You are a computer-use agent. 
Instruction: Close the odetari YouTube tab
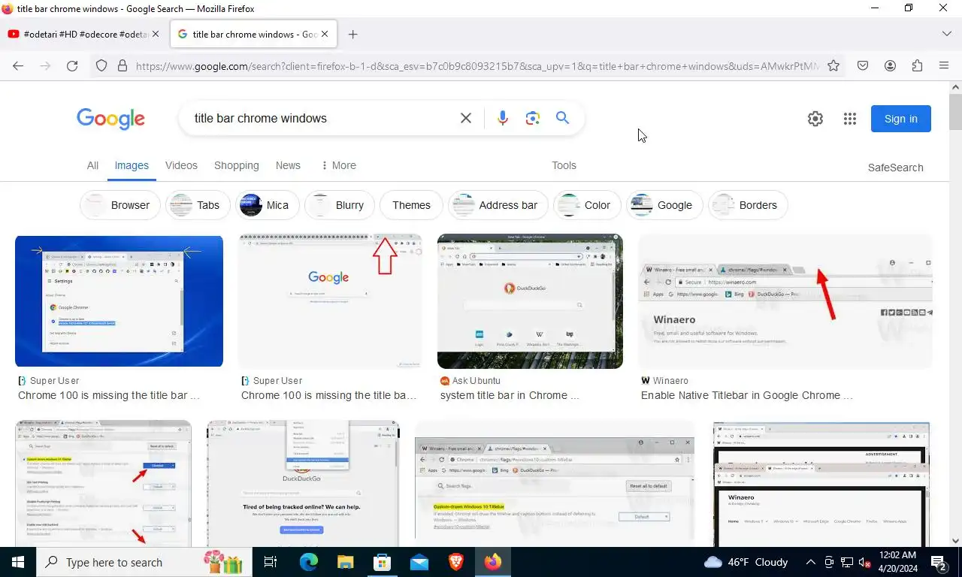point(156,34)
